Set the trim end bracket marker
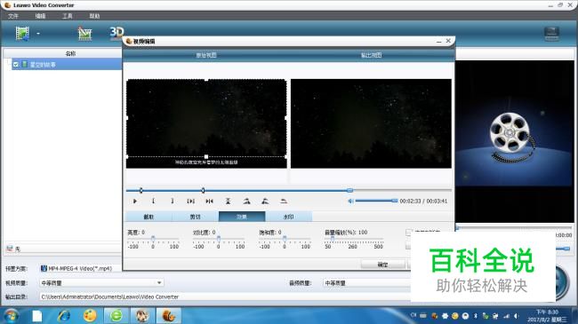 pos(172,201)
